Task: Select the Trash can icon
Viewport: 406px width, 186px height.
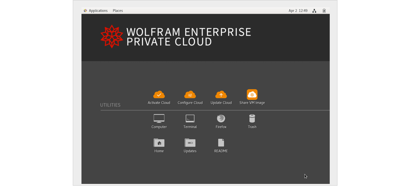Action: [x=252, y=118]
